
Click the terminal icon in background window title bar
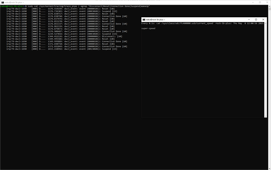coord(3,3)
